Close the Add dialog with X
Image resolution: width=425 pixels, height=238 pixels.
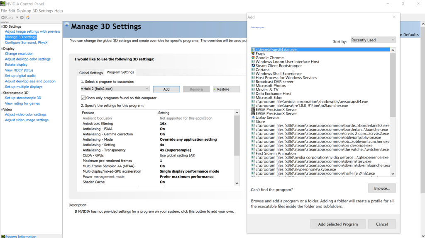pyautogui.click(x=394, y=17)
